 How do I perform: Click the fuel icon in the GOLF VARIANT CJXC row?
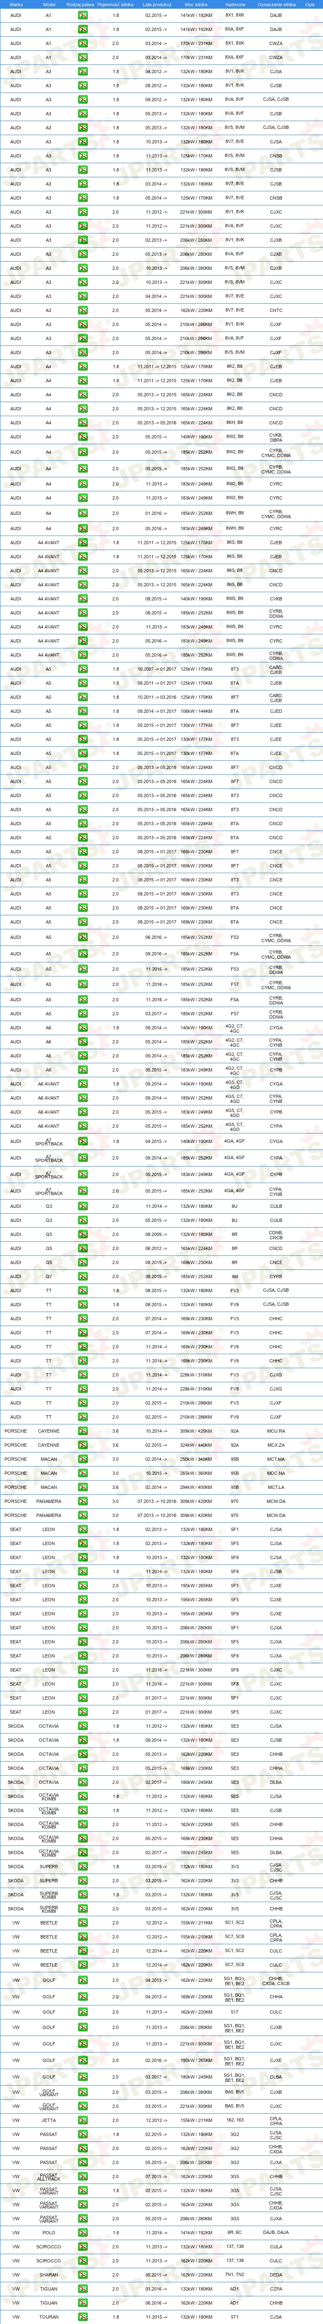tap(83, 2107)
